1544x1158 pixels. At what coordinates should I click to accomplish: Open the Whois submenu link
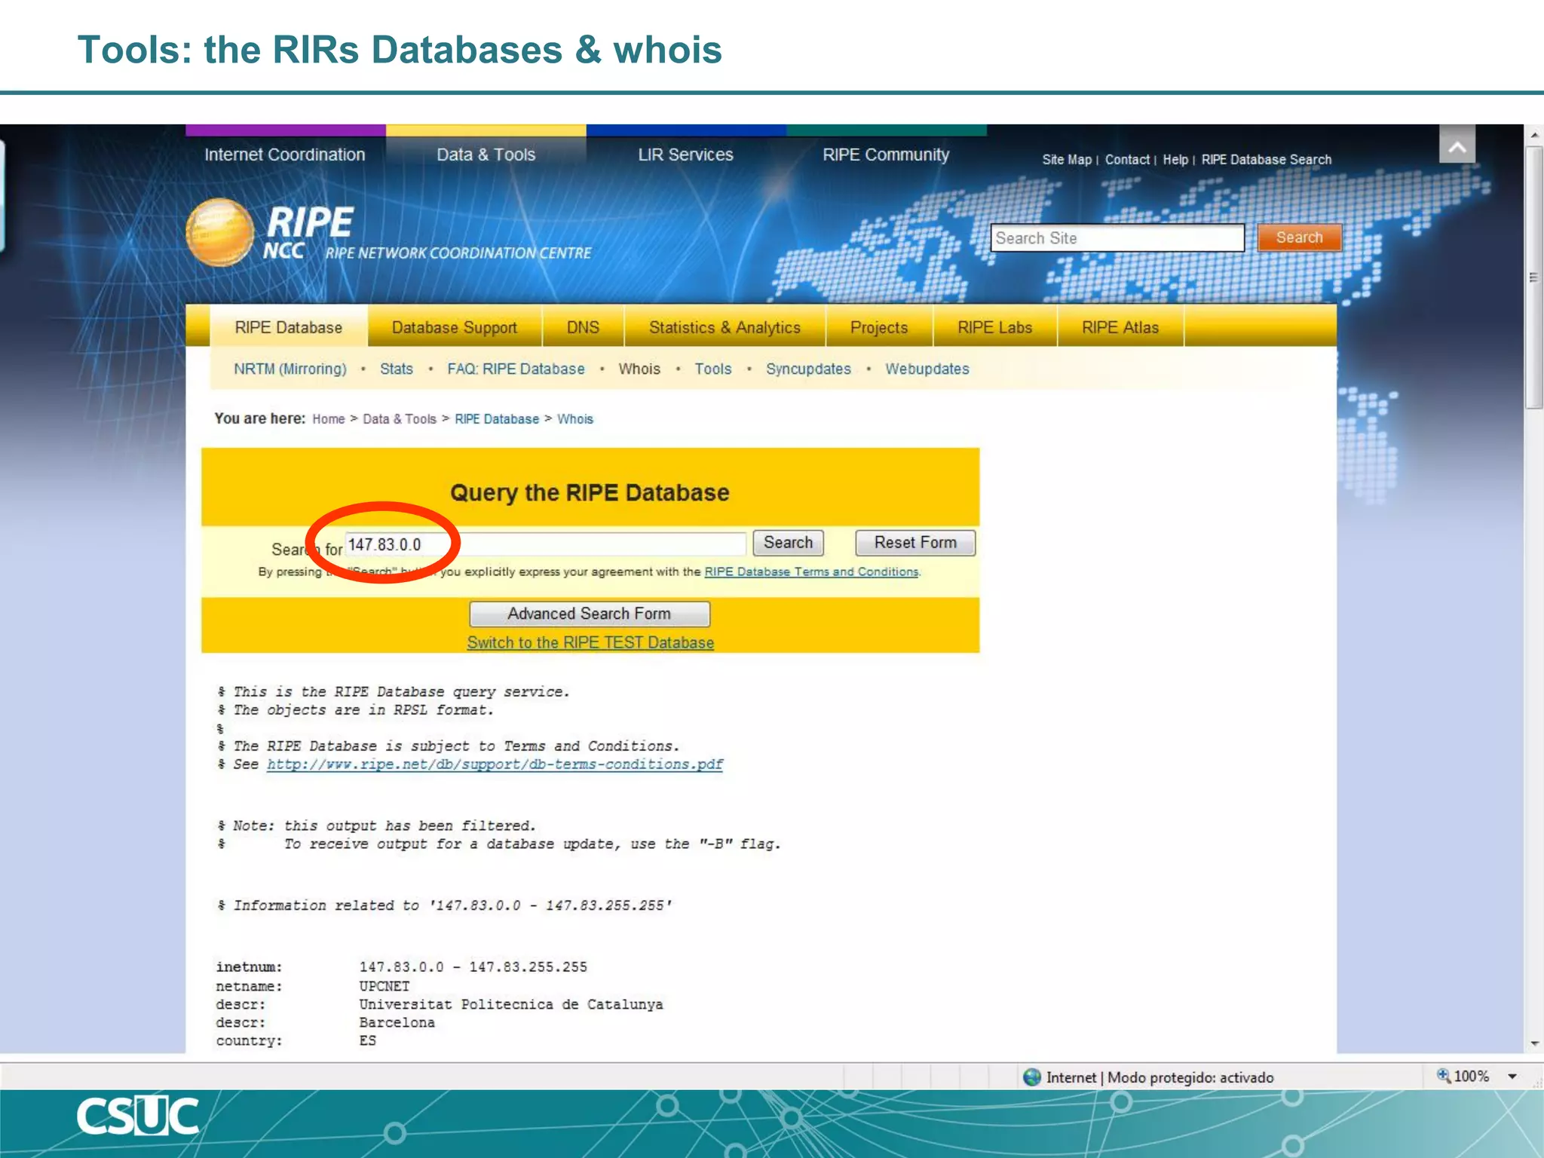639,369
